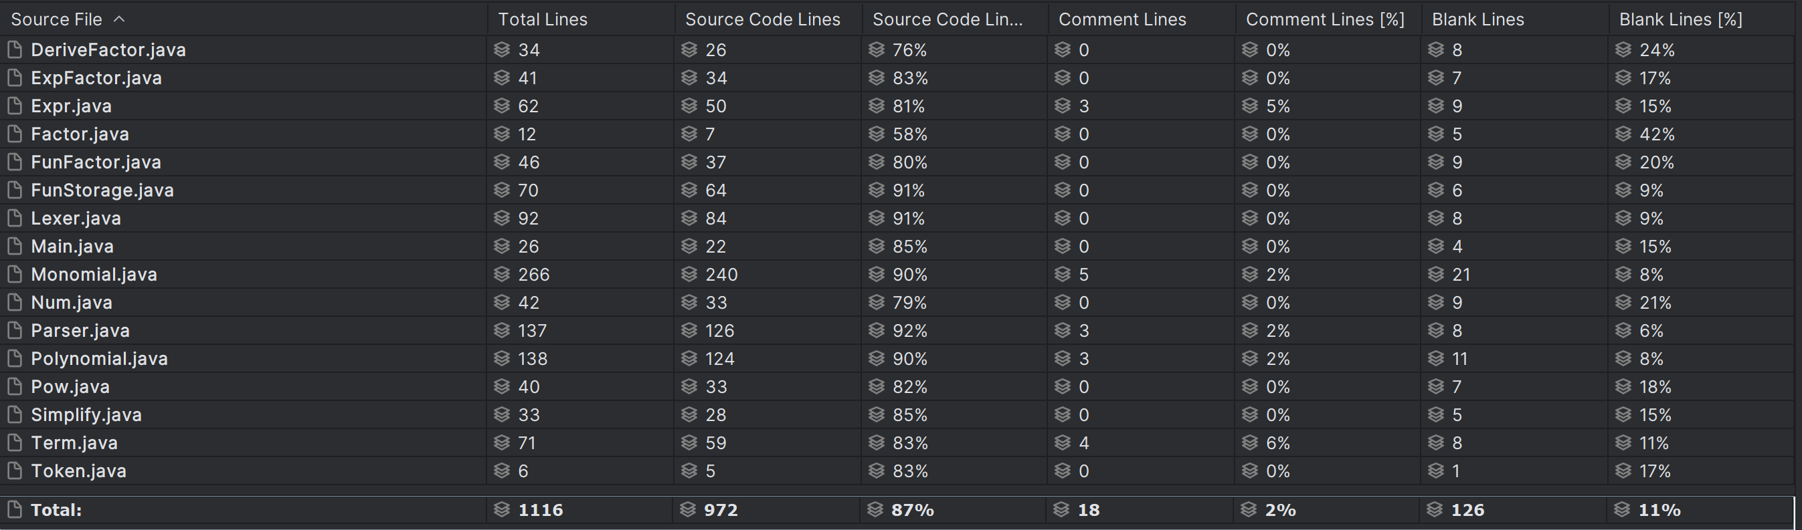This screenshot has width=1802, height=530.
Task: Click the stack icon next to Parser.java's 92%
Action: [x=877, y=330]
